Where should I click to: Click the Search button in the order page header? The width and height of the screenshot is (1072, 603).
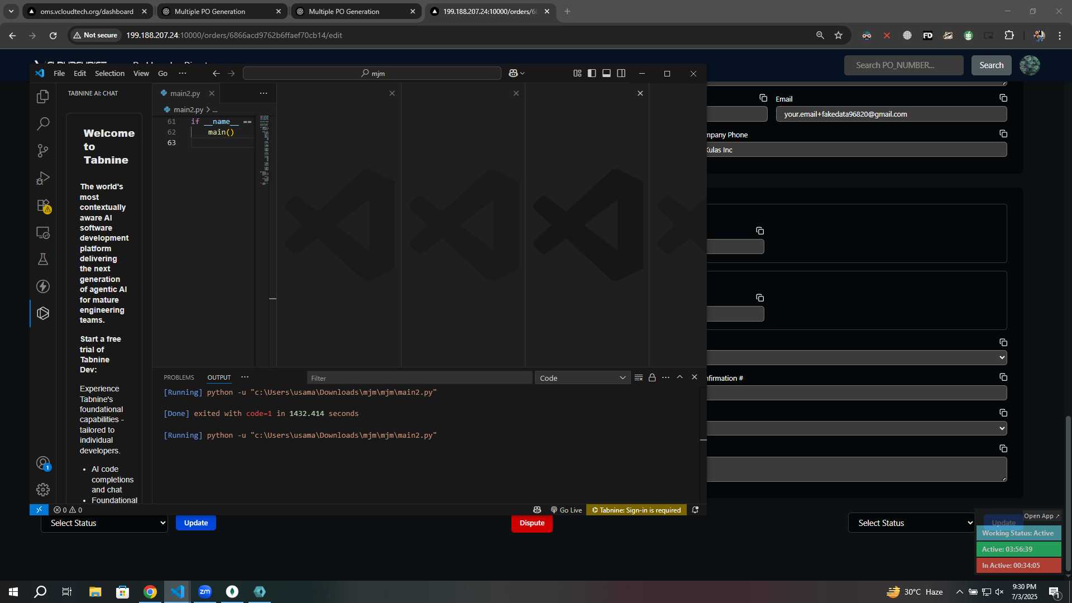[x=992, y=65]
